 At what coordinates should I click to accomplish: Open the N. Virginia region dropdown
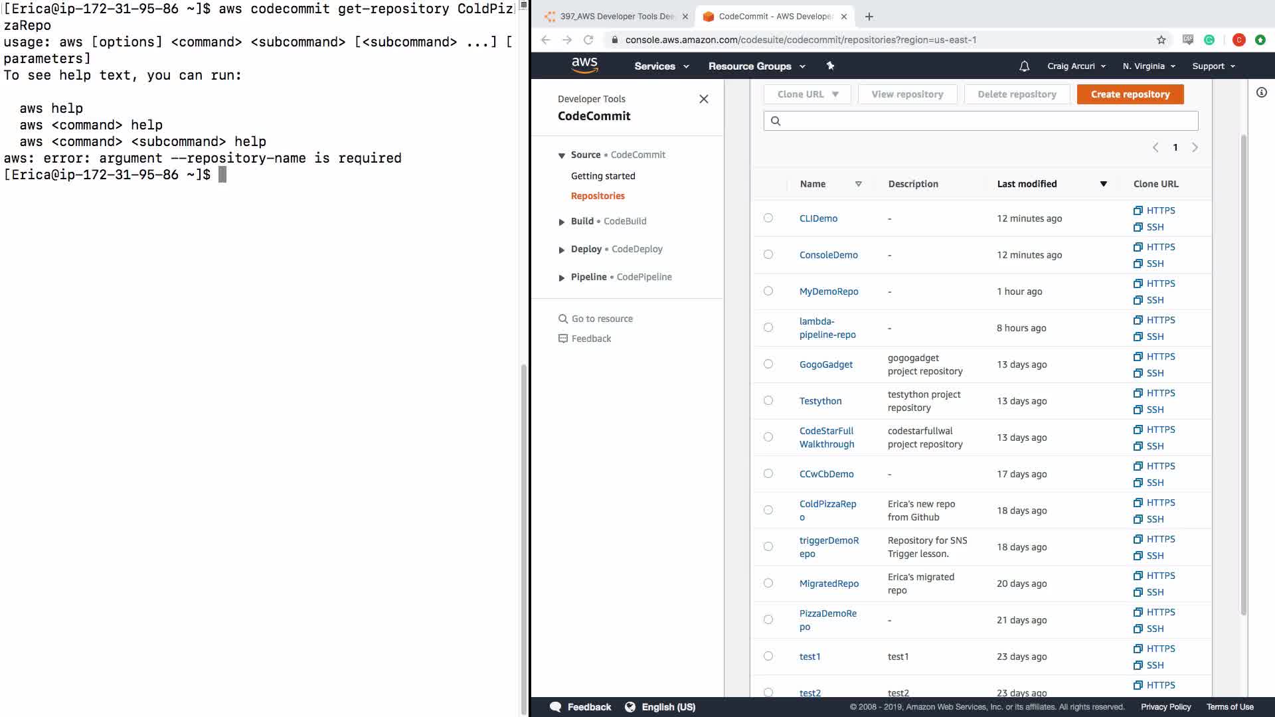tap(1148, 66)
